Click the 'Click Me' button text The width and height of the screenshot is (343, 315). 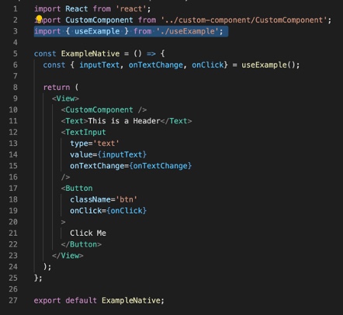[88, 233]
